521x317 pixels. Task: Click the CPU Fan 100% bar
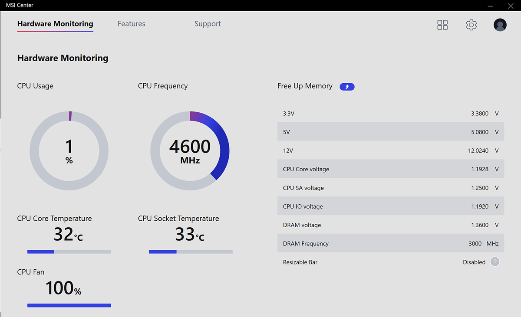(x=69, y=305)
